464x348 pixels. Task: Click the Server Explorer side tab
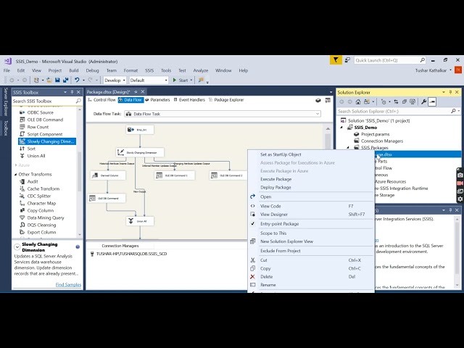pyautogui.click(x=6, y=101)
